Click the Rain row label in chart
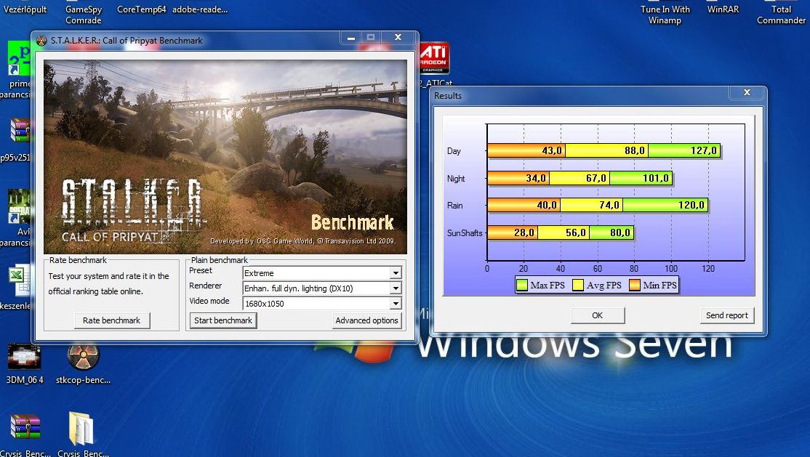This screenshot has height=457, width=810. [454, 206]
